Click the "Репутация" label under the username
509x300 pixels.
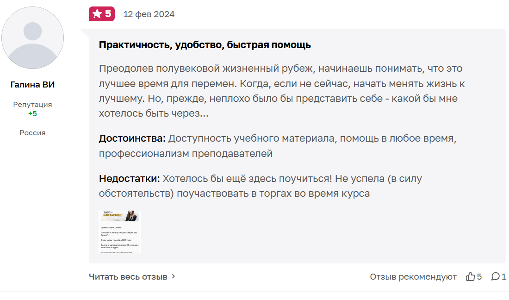click(x=32, y=105)
